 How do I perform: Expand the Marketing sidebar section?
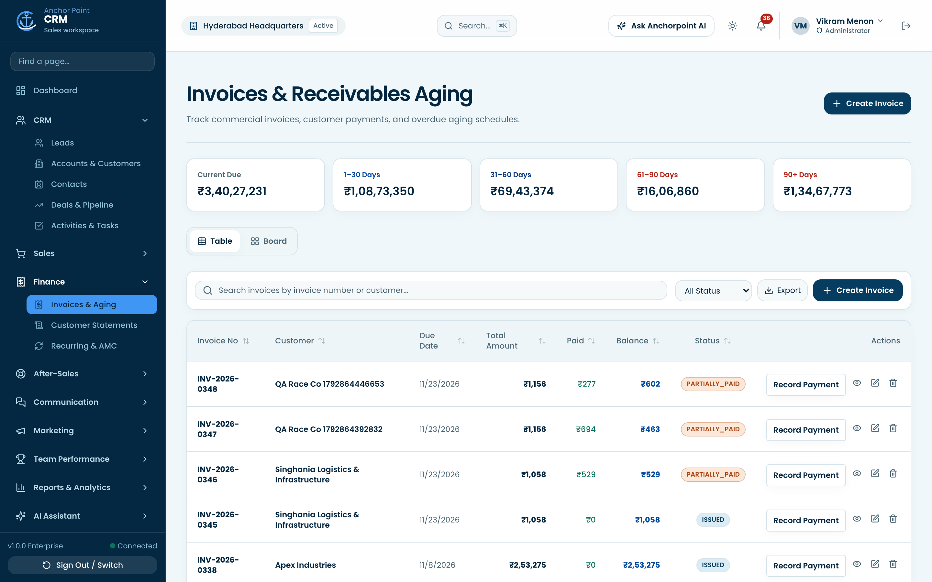point(83,430)
